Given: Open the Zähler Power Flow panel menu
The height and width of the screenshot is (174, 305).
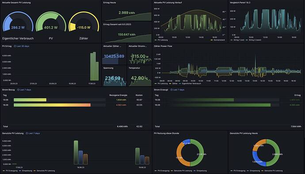Looking at the screenshot, I should click(x=163, y=46).
